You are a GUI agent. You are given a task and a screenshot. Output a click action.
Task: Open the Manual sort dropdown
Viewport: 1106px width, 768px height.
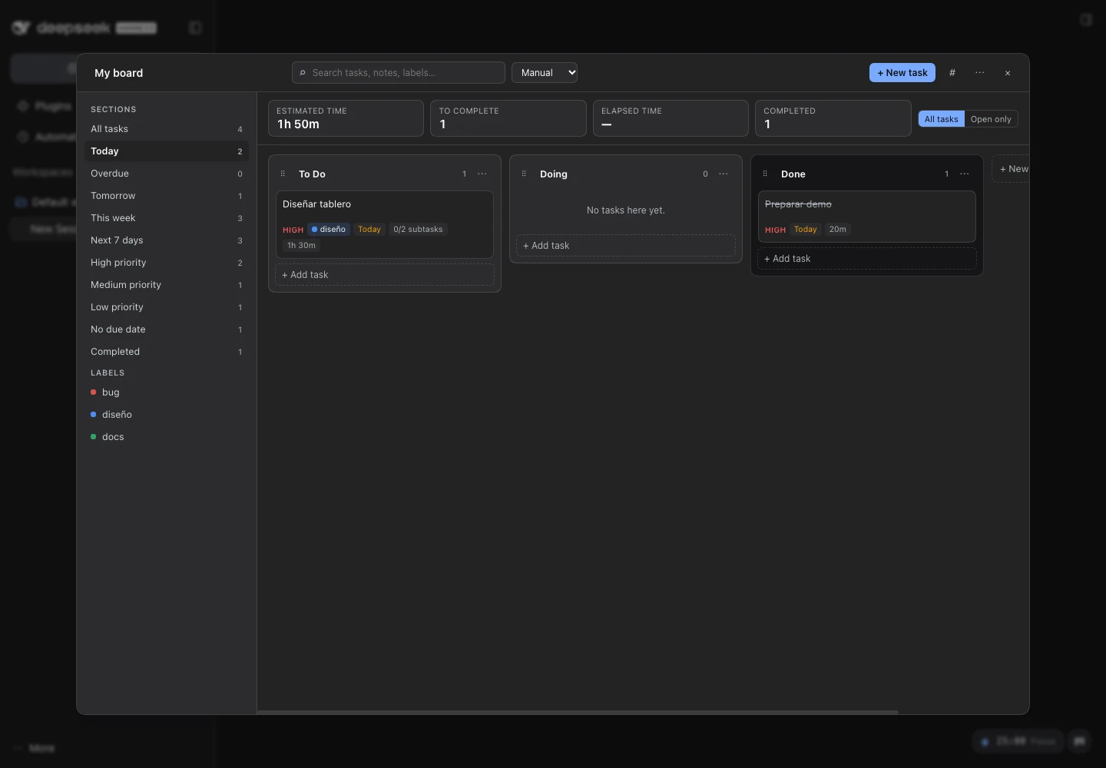click(x=545, y=73)
